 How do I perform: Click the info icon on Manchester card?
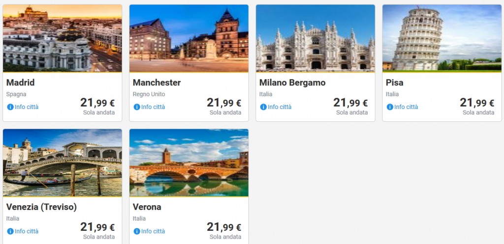137,107
